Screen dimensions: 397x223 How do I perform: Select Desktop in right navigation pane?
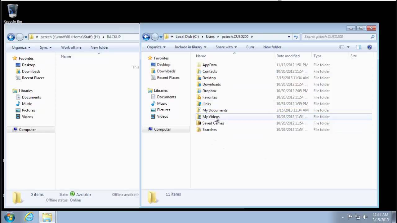click(x=163, y=65)
